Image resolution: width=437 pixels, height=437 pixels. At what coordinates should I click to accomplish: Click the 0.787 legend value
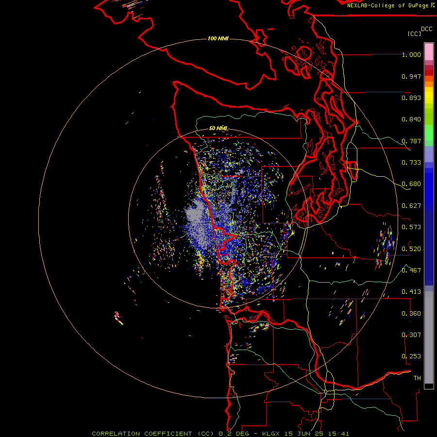[x=411, y=141]
